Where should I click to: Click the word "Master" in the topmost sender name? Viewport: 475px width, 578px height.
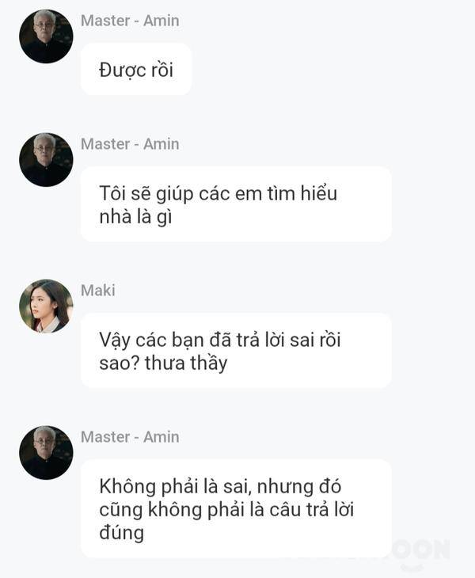(x=105, y=21)
